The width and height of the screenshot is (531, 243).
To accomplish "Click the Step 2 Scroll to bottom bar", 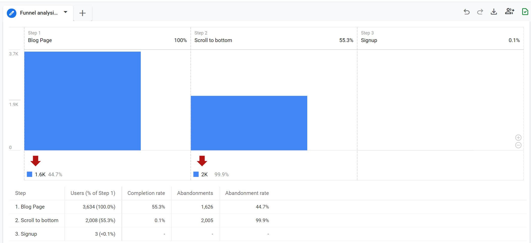I will 249,123.
